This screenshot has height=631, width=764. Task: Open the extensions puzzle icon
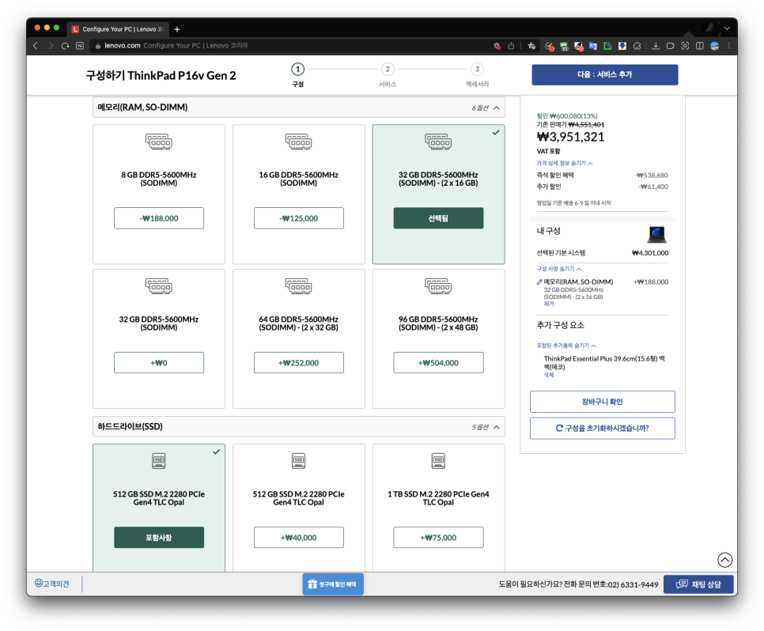(637, 46)
